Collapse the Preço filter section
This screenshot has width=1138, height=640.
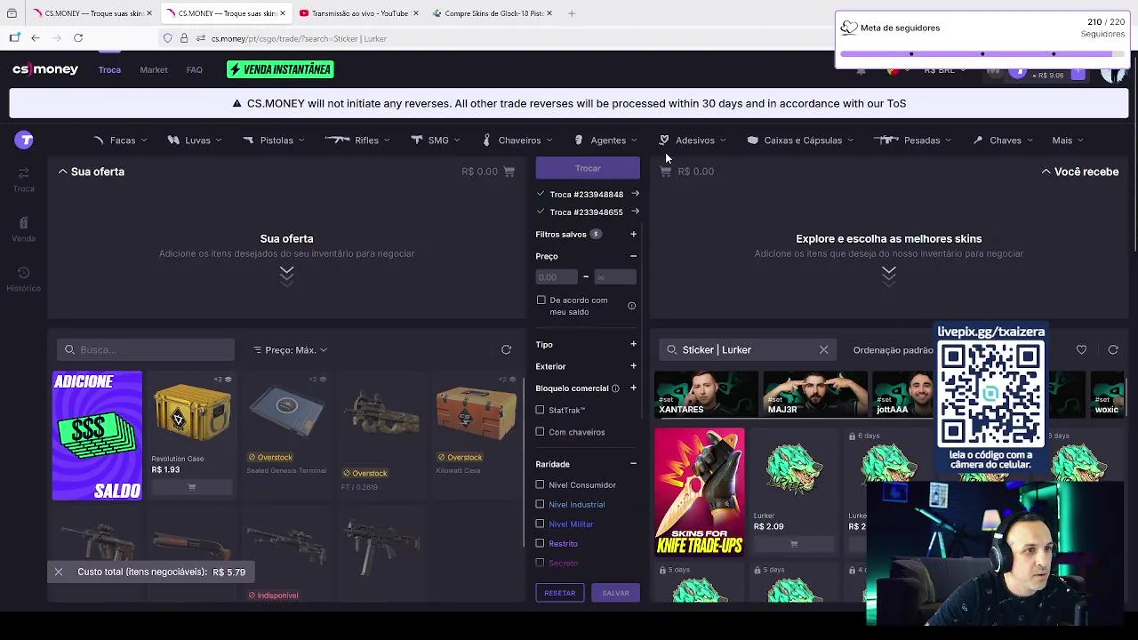(x=633, y=257)
